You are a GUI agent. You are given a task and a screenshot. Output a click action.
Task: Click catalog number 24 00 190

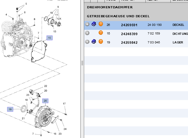coord(154,25)
